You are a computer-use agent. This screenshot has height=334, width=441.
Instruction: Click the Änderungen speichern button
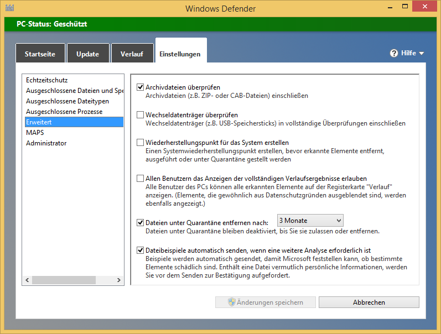[266, 302]
